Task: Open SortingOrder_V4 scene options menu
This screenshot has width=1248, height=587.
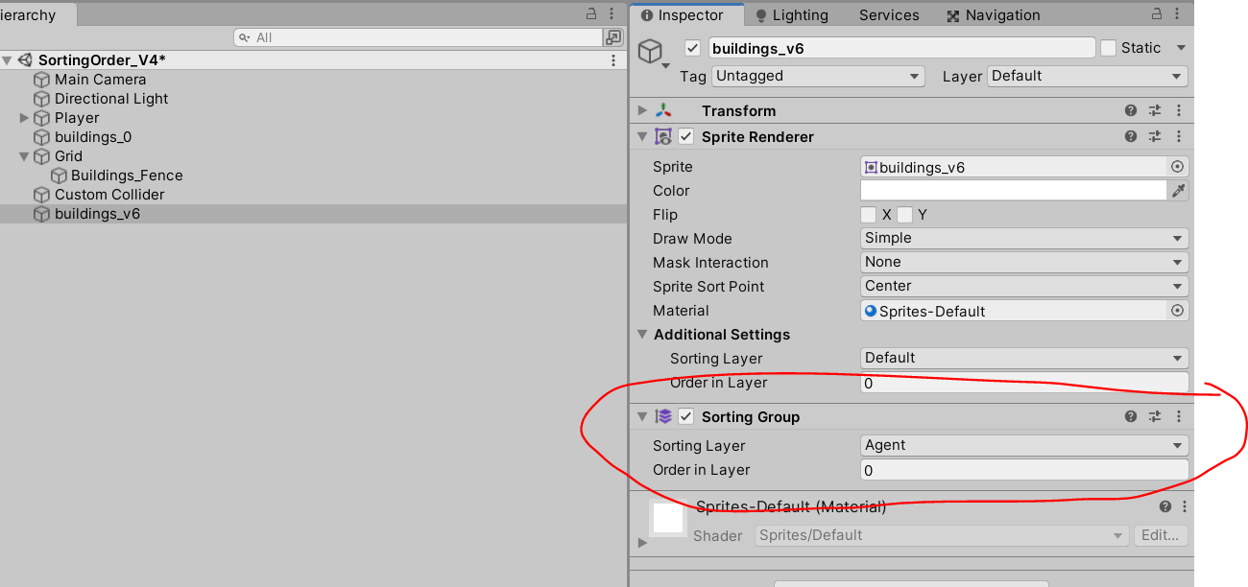Action: [613, 60]
